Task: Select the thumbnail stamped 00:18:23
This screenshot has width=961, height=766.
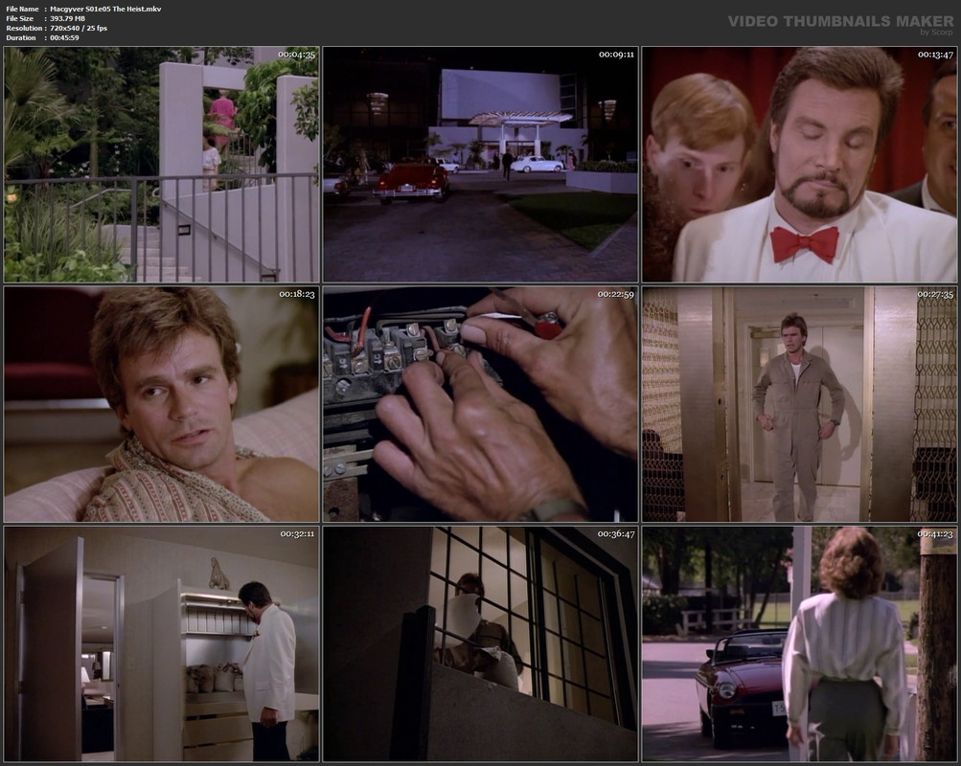Action: (161, 404)
